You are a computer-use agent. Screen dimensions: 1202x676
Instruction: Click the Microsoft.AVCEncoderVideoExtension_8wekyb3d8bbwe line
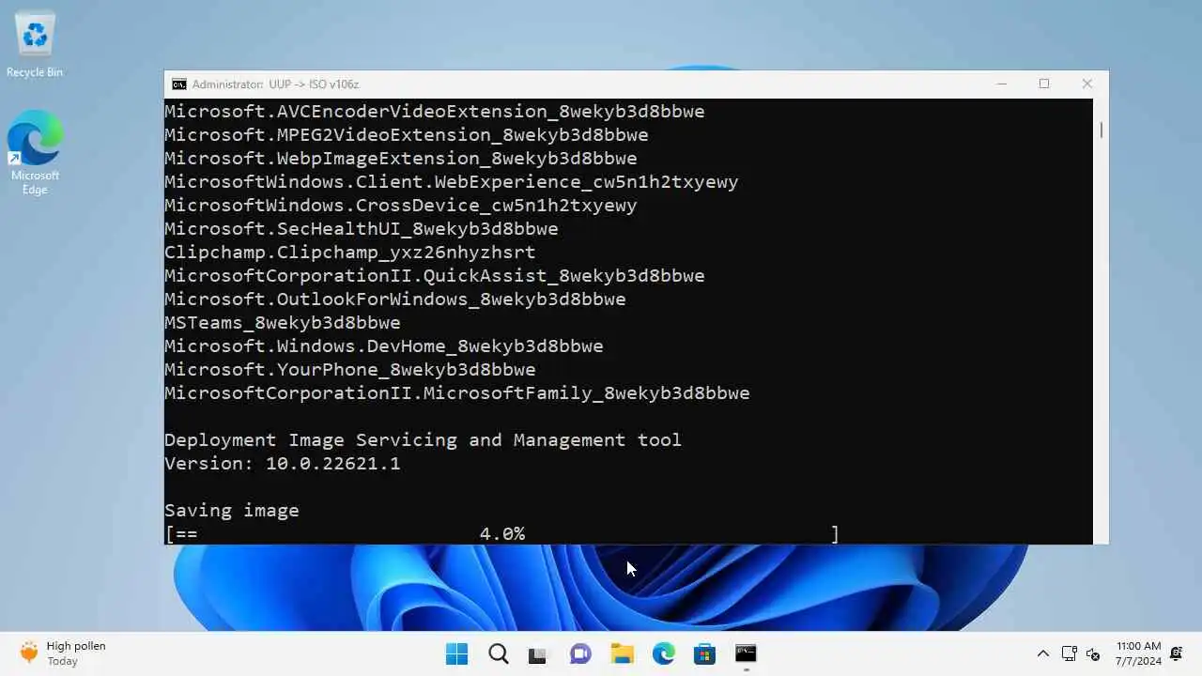pos(435,112)
